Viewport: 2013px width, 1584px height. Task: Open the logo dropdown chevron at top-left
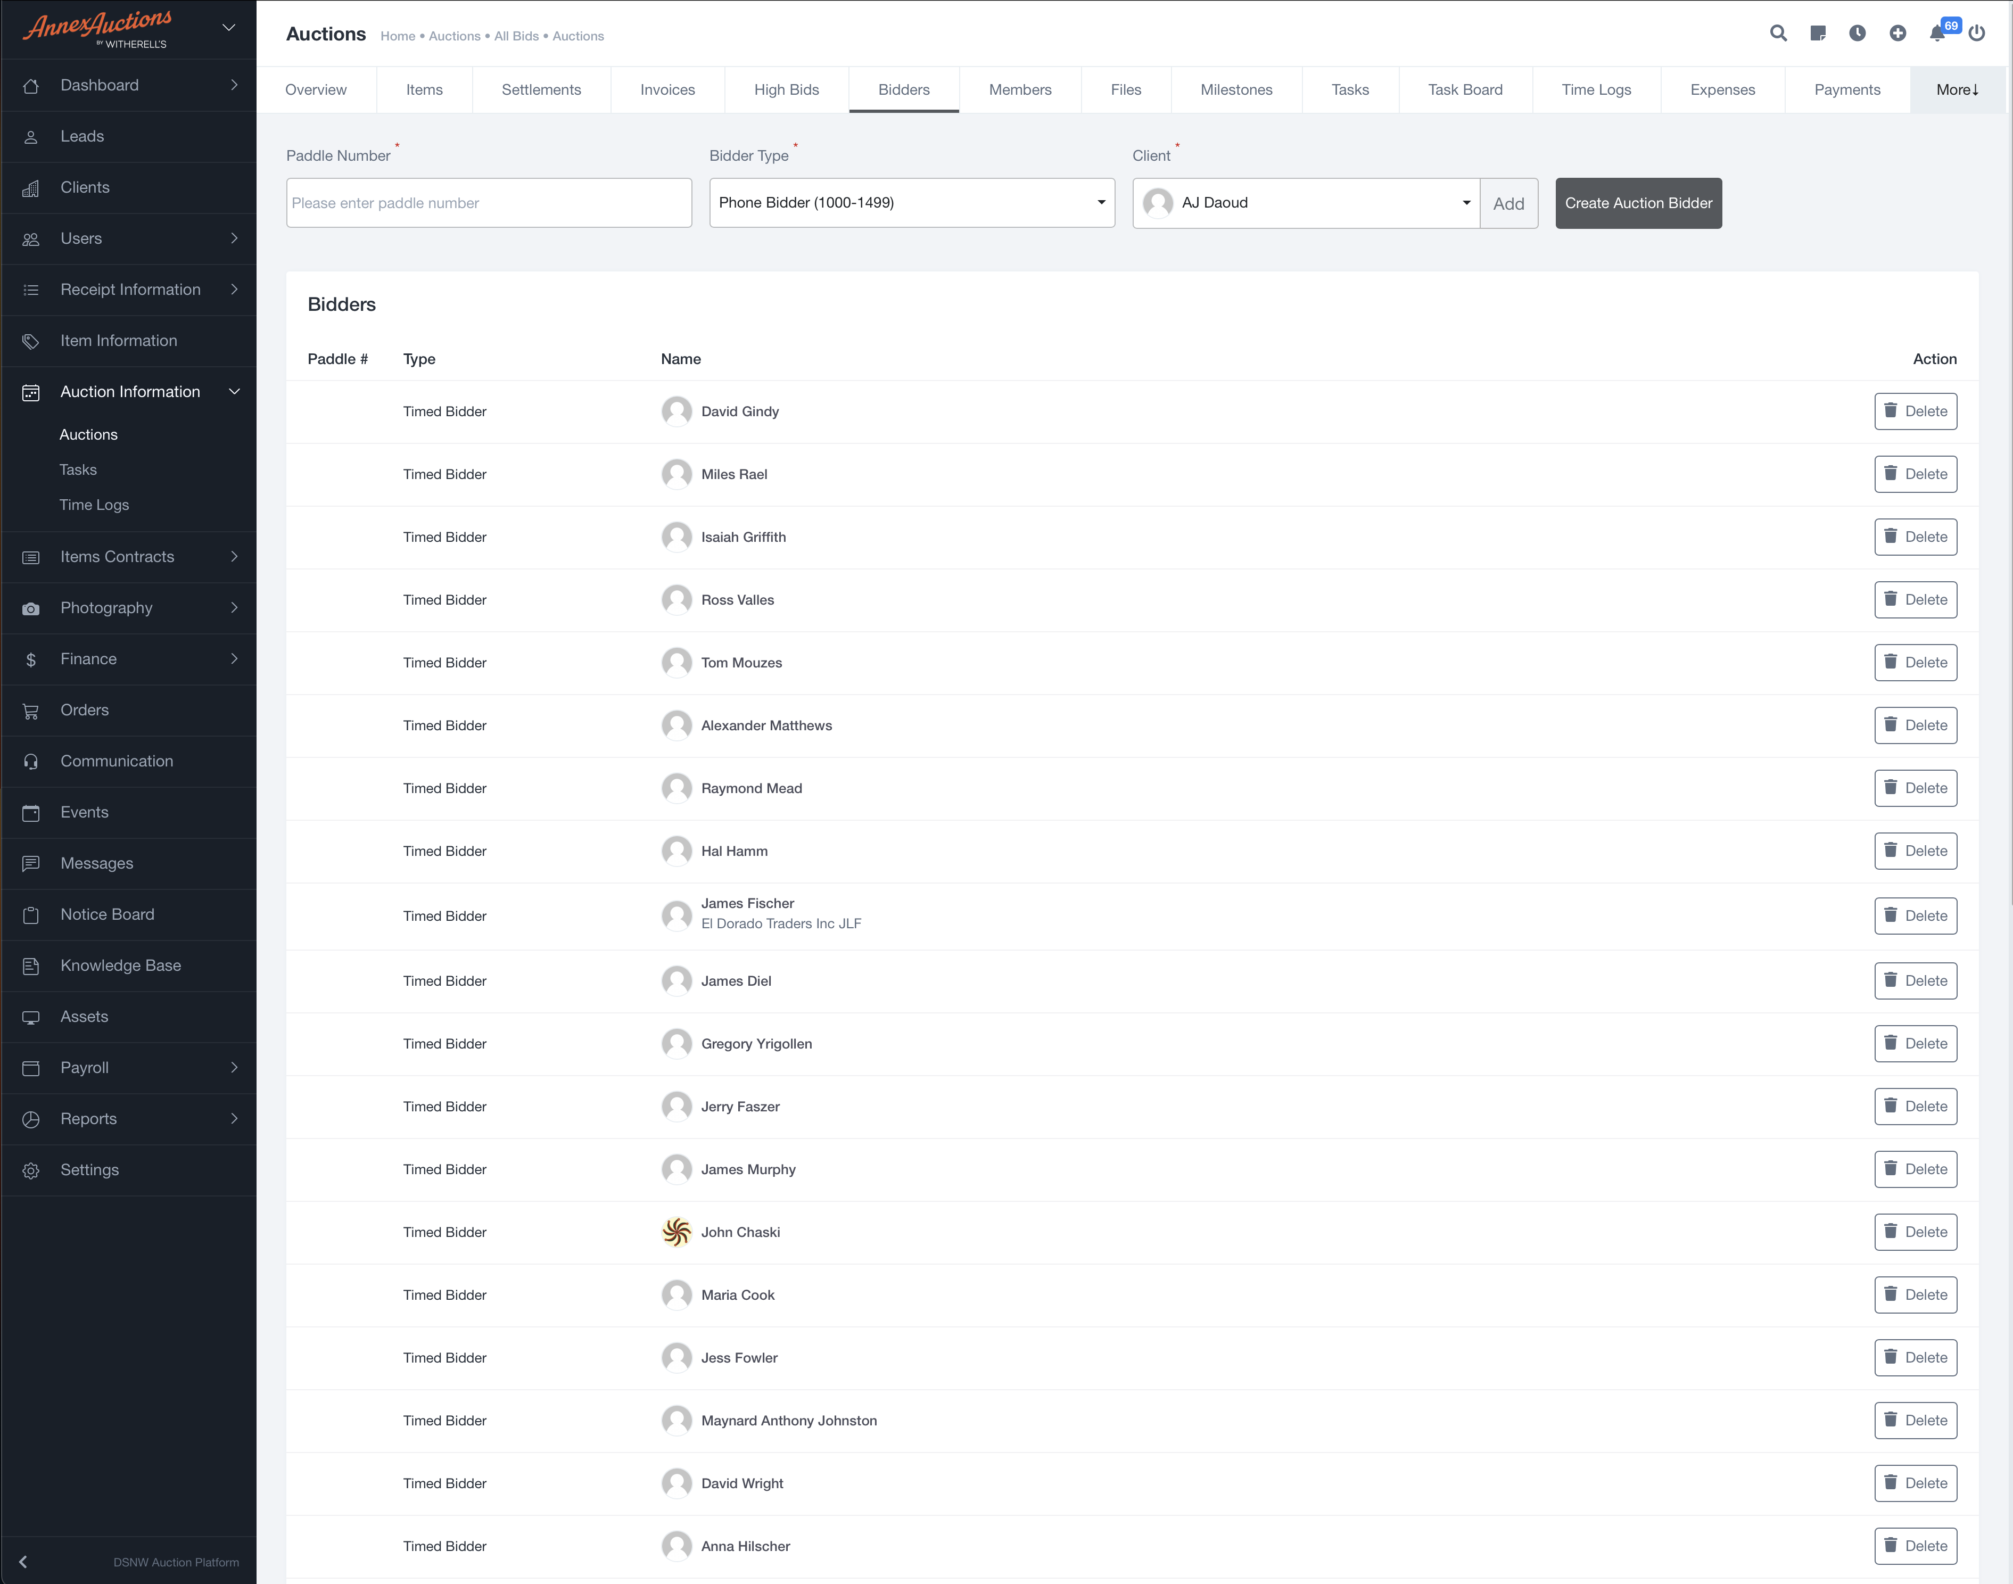point(229,28)
